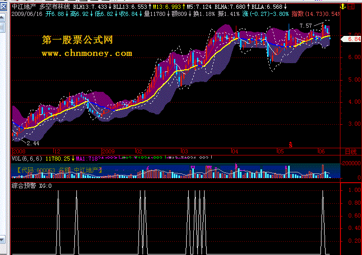This screenshot has width=362, height=255.
Task: Click the VOL(6,6,6) indicator label
Action: tap(27, 159)
